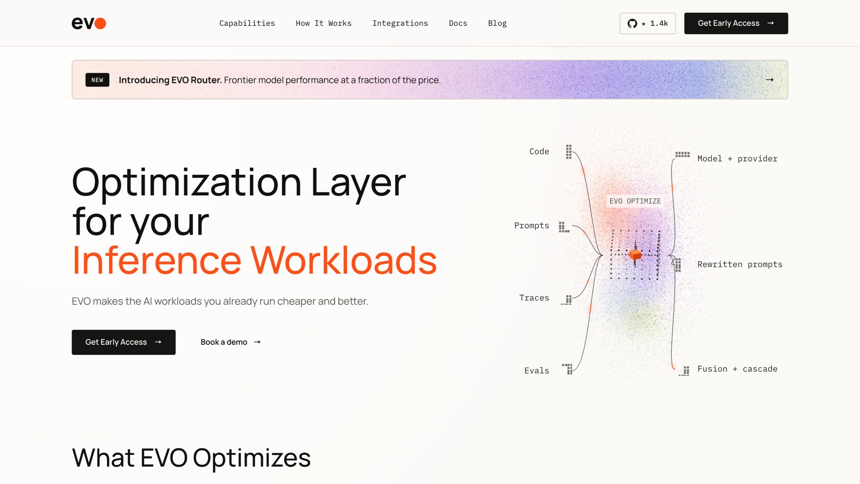Click the Traces label in diagram
The width and height of the screenshot is (860, 484).
pos(534,298)
